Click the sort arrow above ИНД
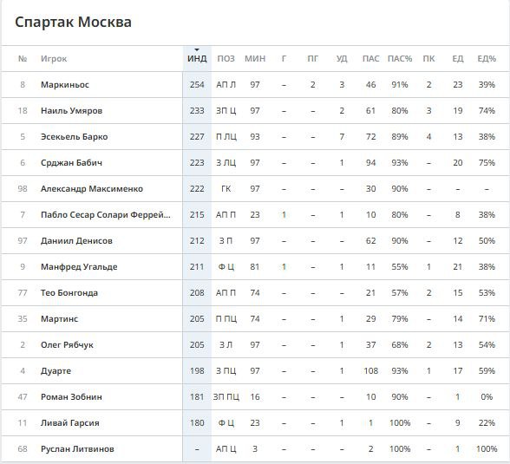Image resolution: width=510 pixels, height=464 pixels. pyautogui.click(x=197, y=49)
